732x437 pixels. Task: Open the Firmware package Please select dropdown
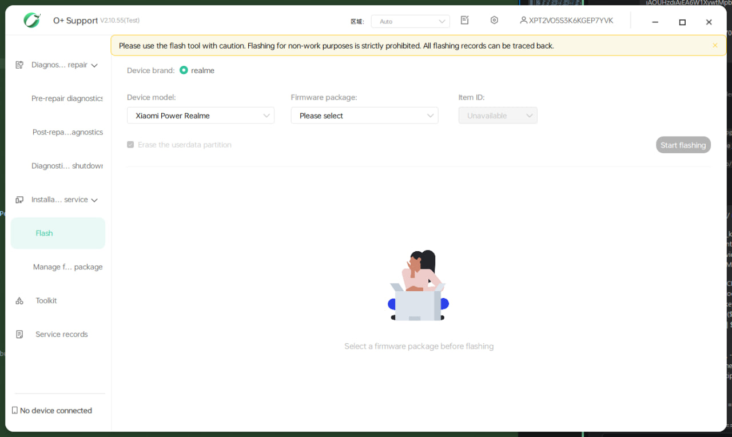coord(364,115)
